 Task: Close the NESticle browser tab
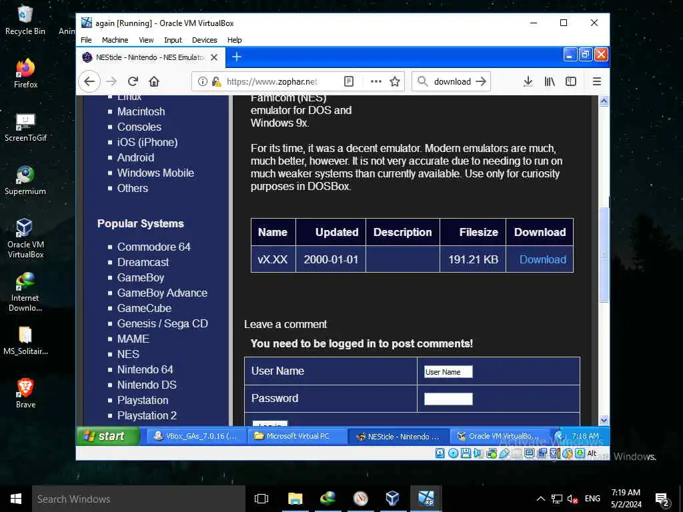coord(214,57)
